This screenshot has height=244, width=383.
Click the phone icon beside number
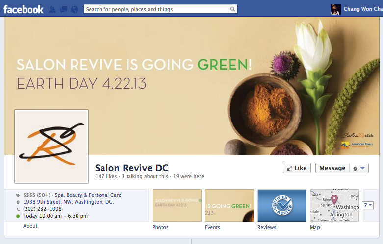pyautogui.click(x=18, y=209)
